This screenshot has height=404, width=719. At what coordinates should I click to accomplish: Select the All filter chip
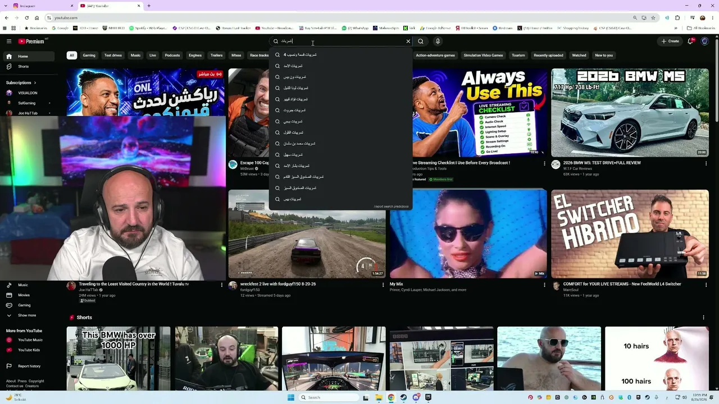pos(71,55)
